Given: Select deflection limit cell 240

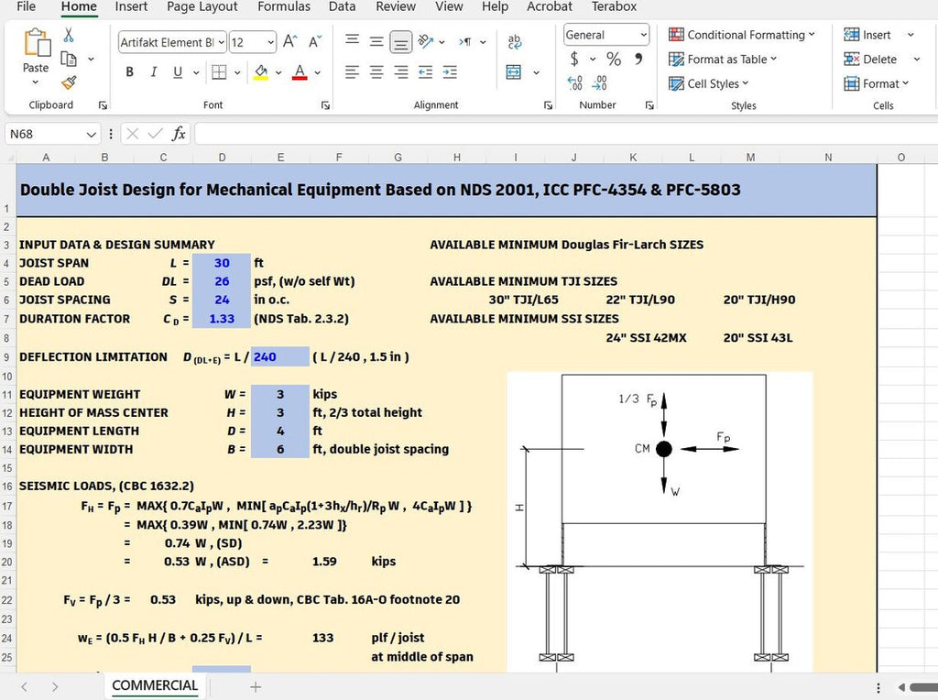Looking at the screenshot, I should tap(280, 356).
